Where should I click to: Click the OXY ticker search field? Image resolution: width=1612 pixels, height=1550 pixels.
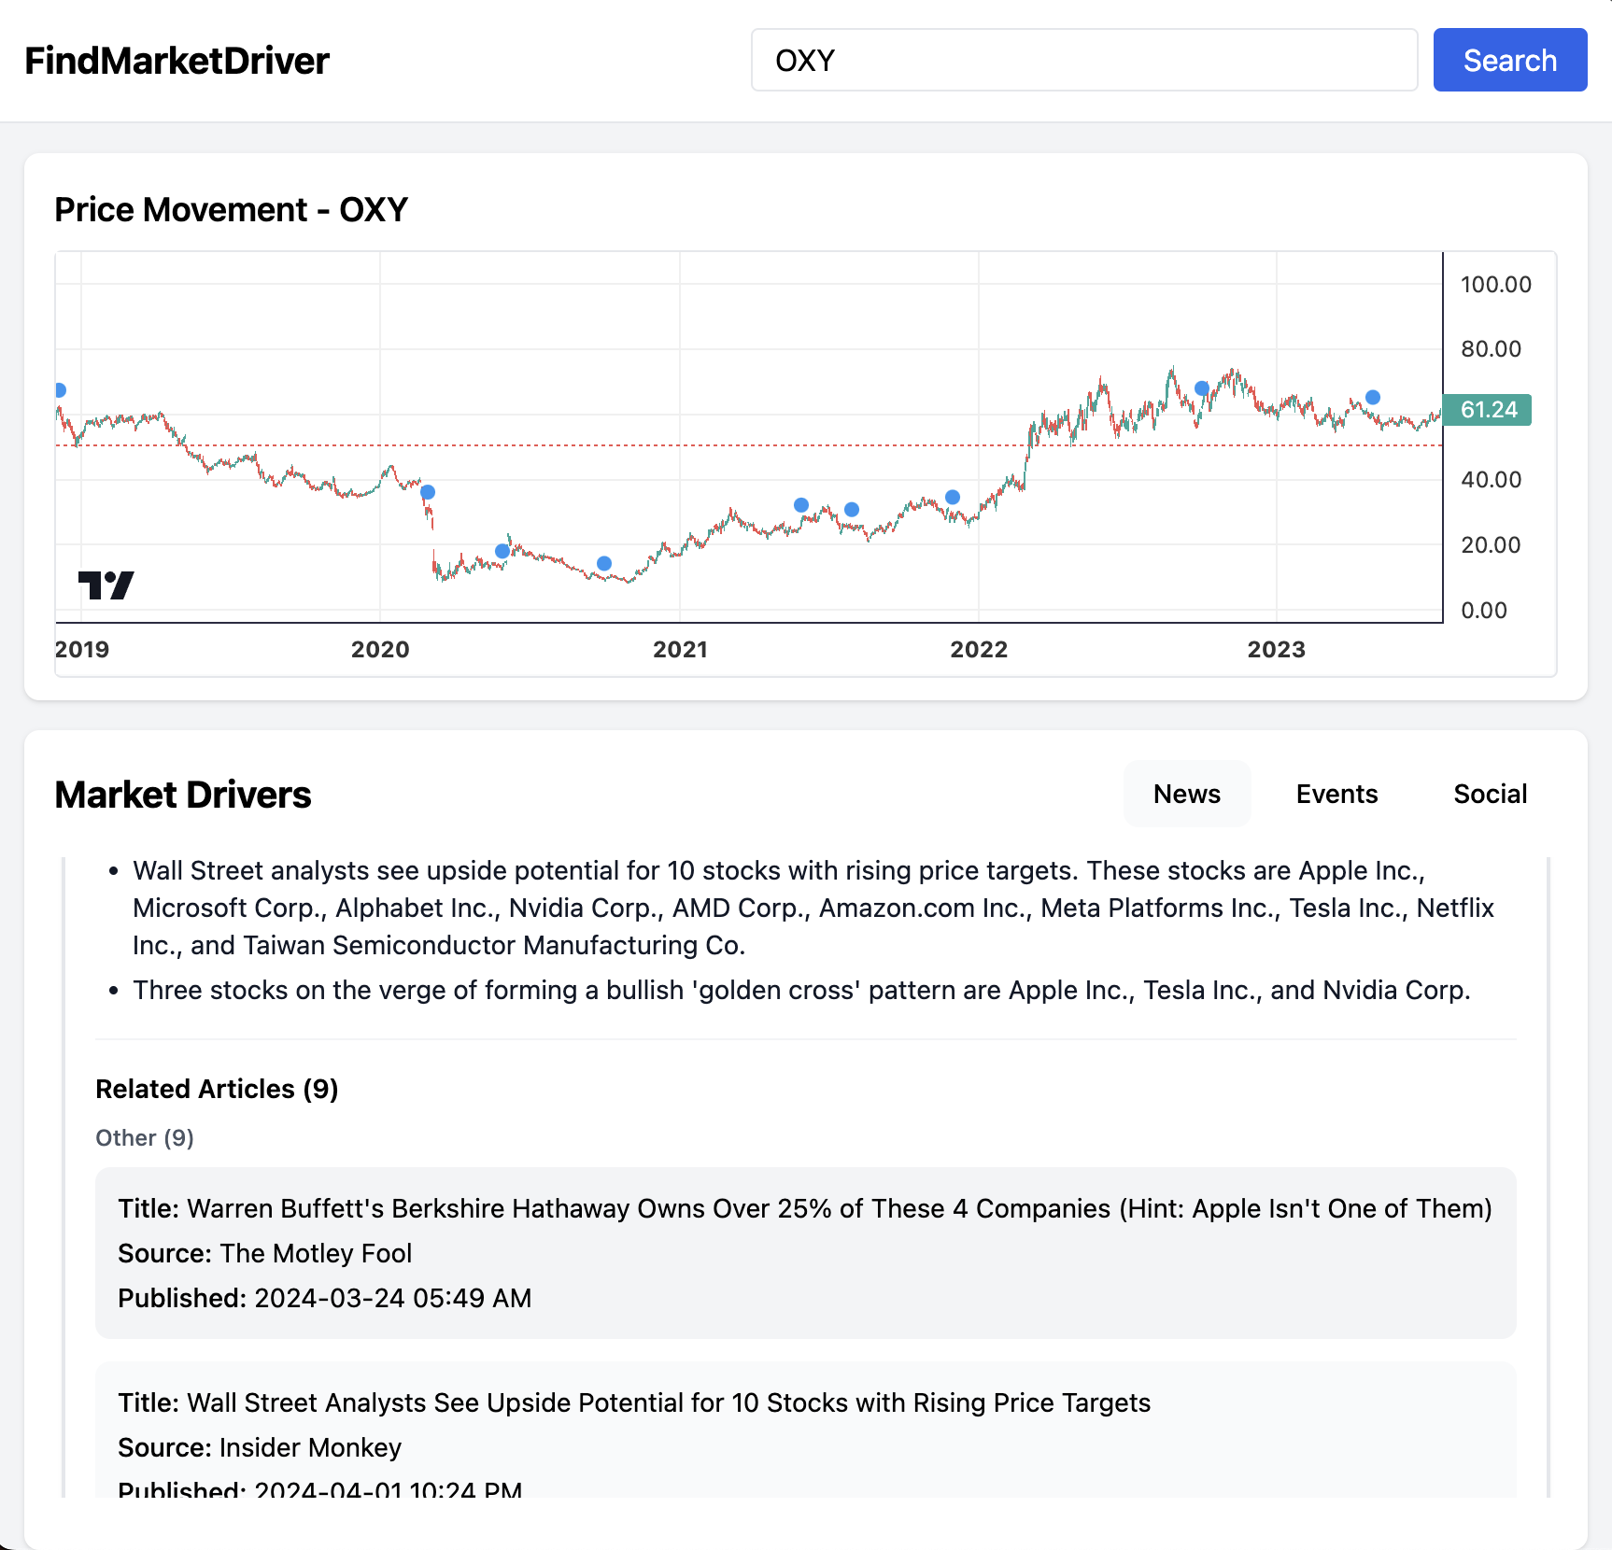tap(1083, 61)
